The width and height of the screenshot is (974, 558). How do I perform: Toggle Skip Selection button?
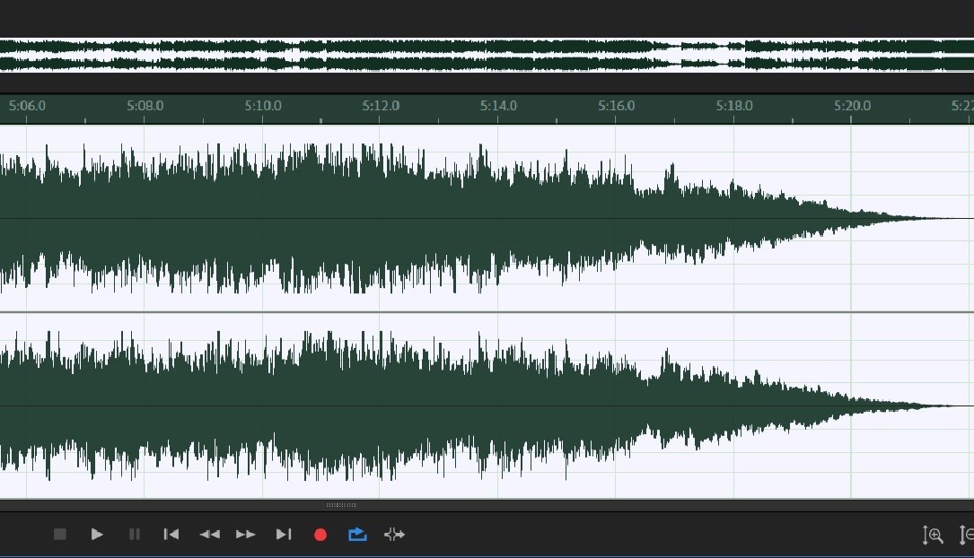[394, 535]
